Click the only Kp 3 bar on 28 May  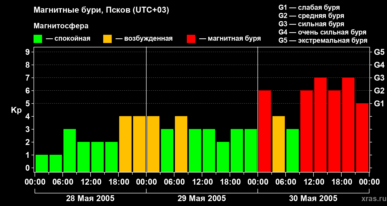tap(70, 150)
